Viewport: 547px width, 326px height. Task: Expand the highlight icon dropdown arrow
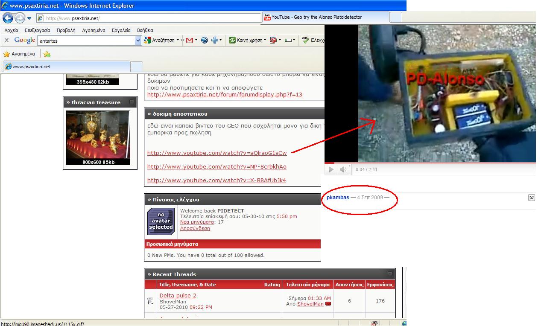pyautogui.click(x=294, y=40)
